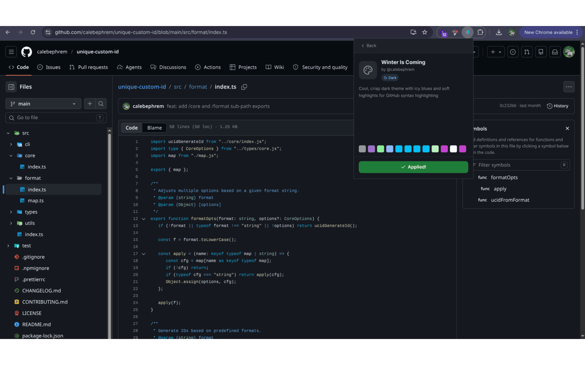Open commit History link

click(x=558, y=106)
